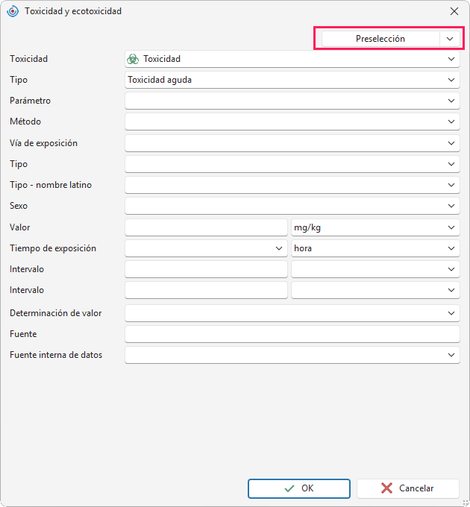
Task: Click the app logo icon in title bar
Action: pyautogui.click(x=13, y=11)
